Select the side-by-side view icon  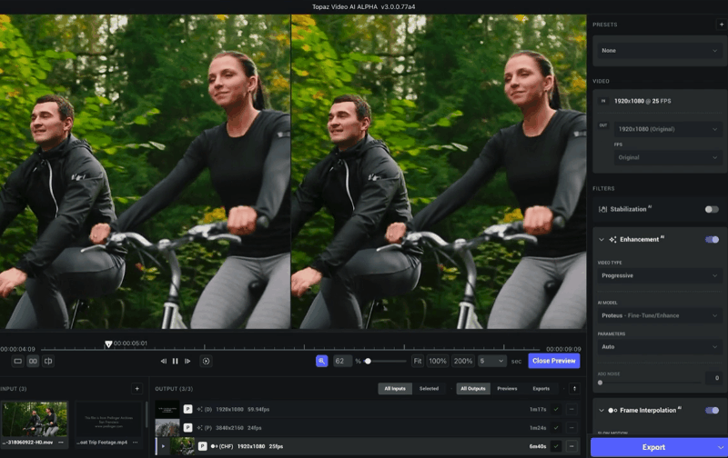pyautogui.click(x=33, y=361)
